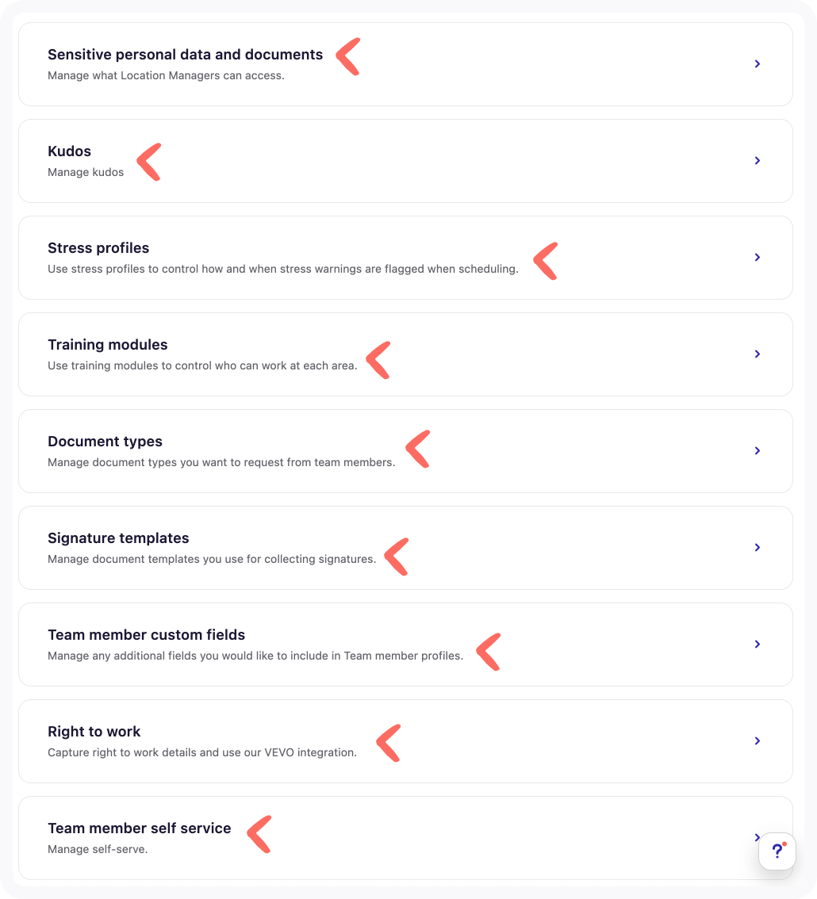Open the Document types heading
Screen dimensions: 817x899
pyautogui.click(x=105, y=442)
